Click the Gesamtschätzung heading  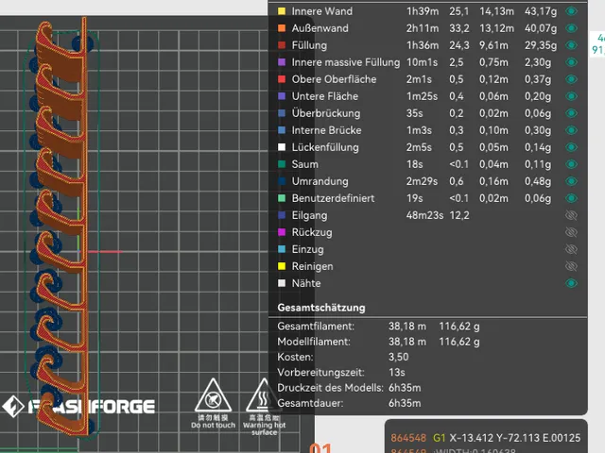pos(321,308)
